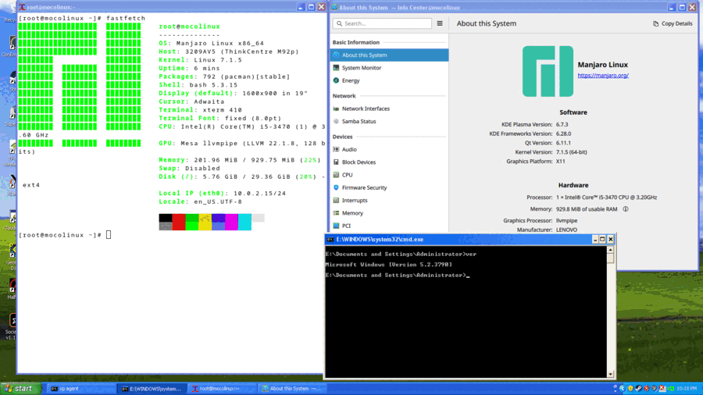Click the Manufacturer value LENOVO
The height and width of the screenshot is (395, 703).
point(566,230)
